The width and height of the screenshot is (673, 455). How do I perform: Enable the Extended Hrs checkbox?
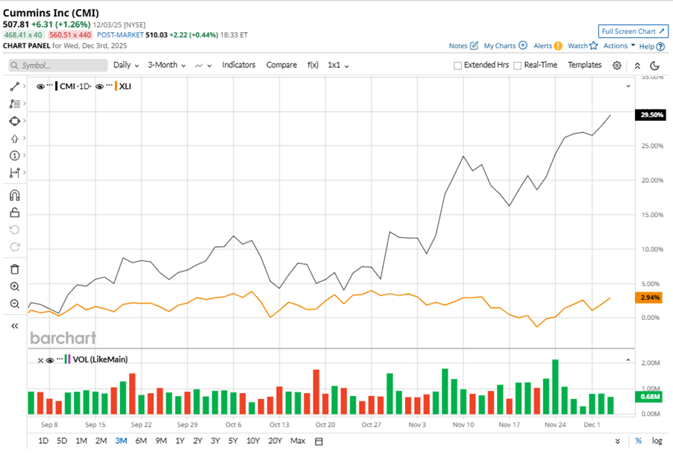[x=457, y=66]
